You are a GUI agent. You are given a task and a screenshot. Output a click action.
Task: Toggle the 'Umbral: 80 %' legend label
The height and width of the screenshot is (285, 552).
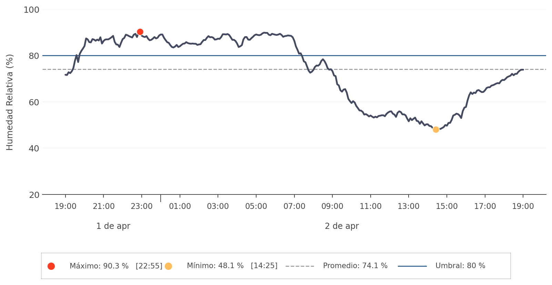click(460, 266)
